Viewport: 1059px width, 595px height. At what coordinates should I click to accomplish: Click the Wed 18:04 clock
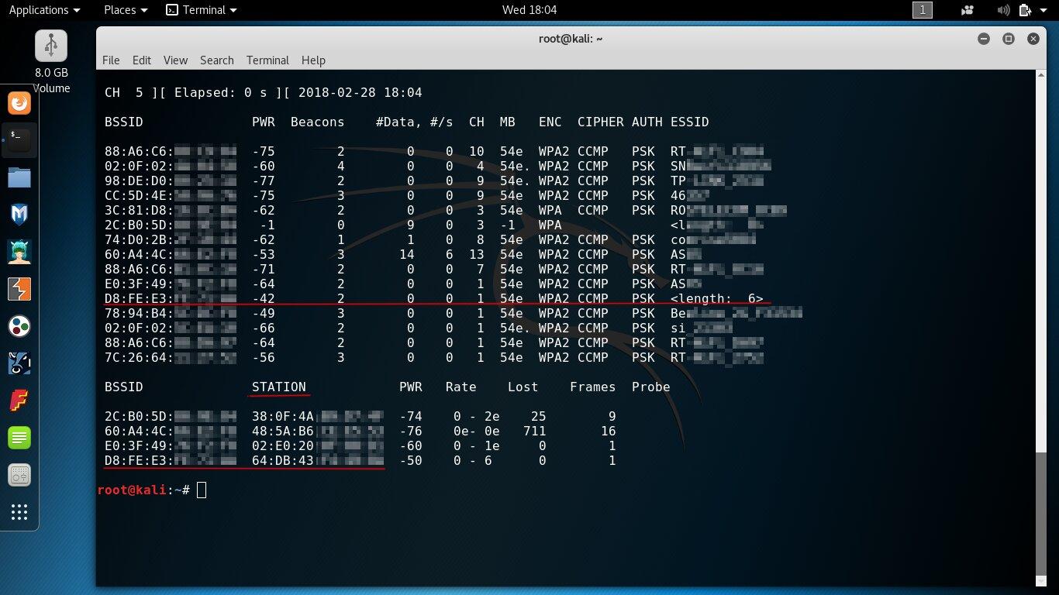coord(529,10)
